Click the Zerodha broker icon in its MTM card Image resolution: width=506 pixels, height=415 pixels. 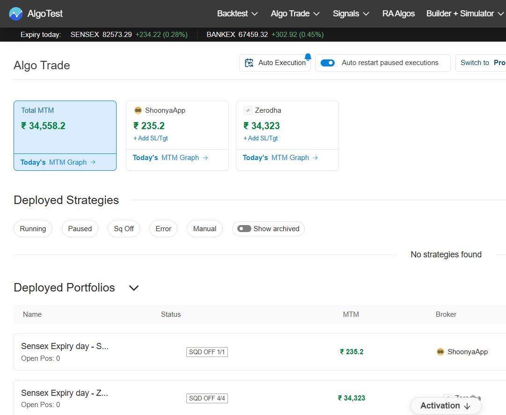coord(248,110)
